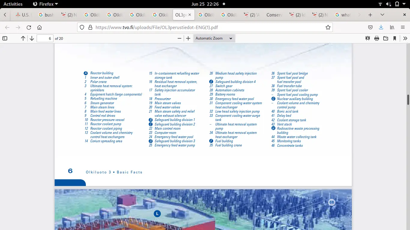Expand the list all tabs dropdown
410x230 pixels.
[382, 15]
